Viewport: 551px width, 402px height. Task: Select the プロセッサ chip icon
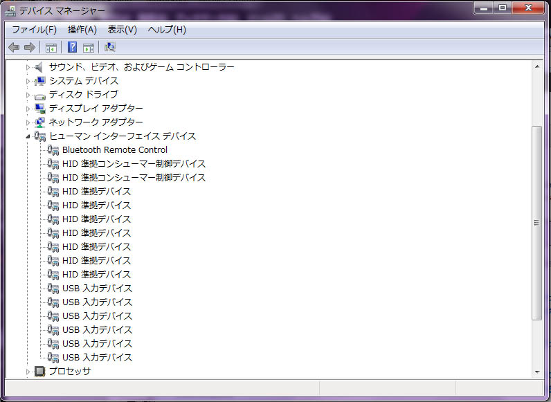[x=39, y=371]
